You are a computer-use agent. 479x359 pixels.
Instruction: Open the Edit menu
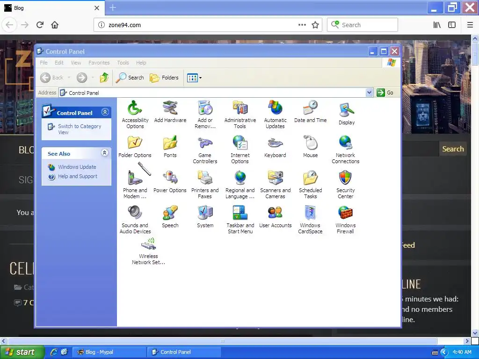[x=59, y=63]
